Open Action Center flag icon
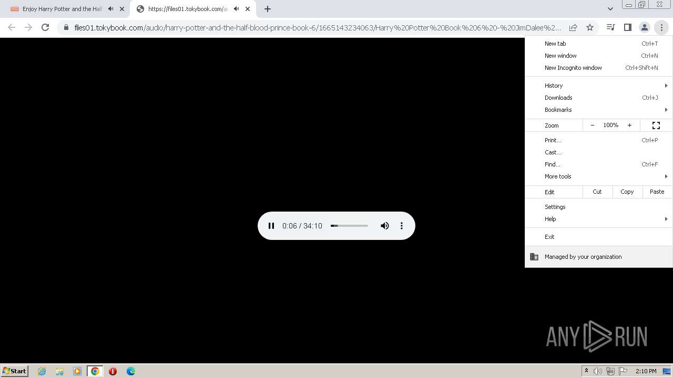The image size is (673, 378). pyautogui.click(x=623, y=371)
